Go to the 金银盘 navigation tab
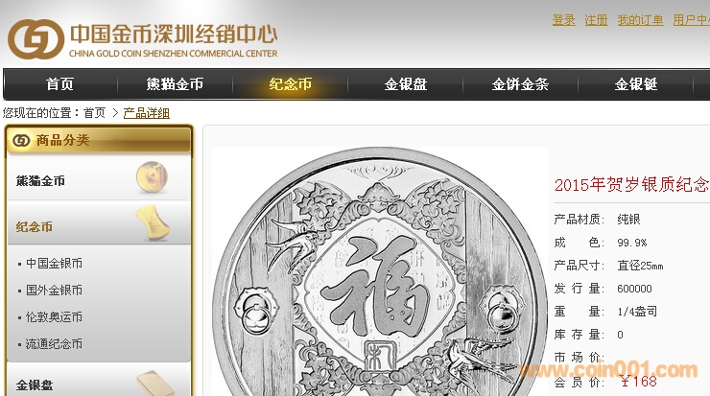The width and height of the screenshot is (710, 396). (405, 84)
